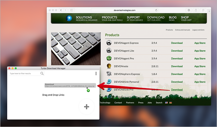
Task: Click the Jobs footer link
Action: click(149, 103)
